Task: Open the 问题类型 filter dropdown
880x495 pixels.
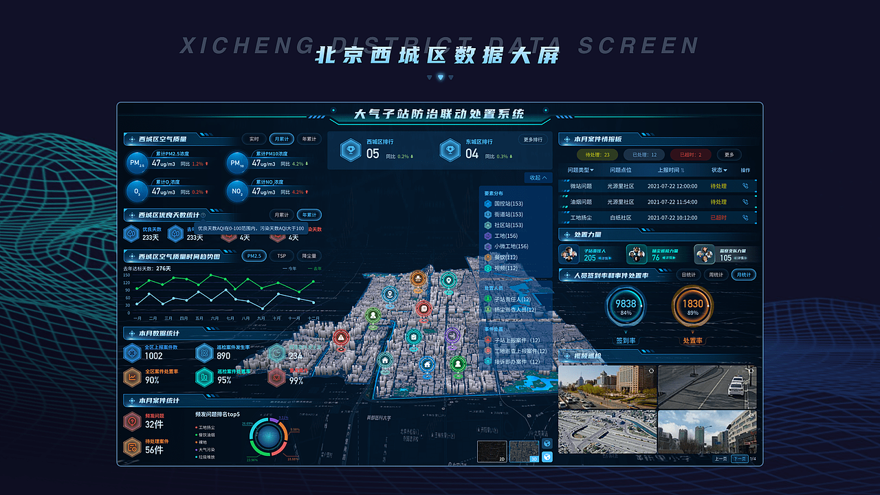Action: pyautogui.click(x=581, y=170)
